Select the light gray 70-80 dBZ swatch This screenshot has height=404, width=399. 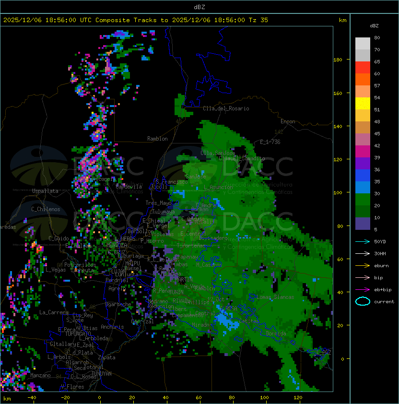363,43
